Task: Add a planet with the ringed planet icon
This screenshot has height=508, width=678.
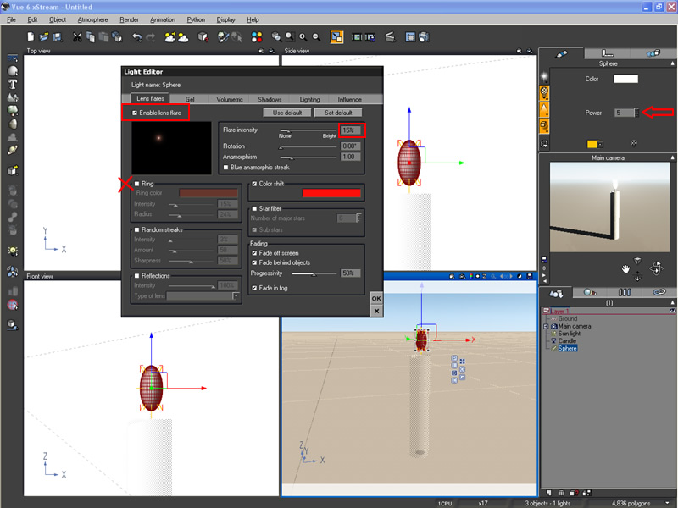Action: pos(13,150)
